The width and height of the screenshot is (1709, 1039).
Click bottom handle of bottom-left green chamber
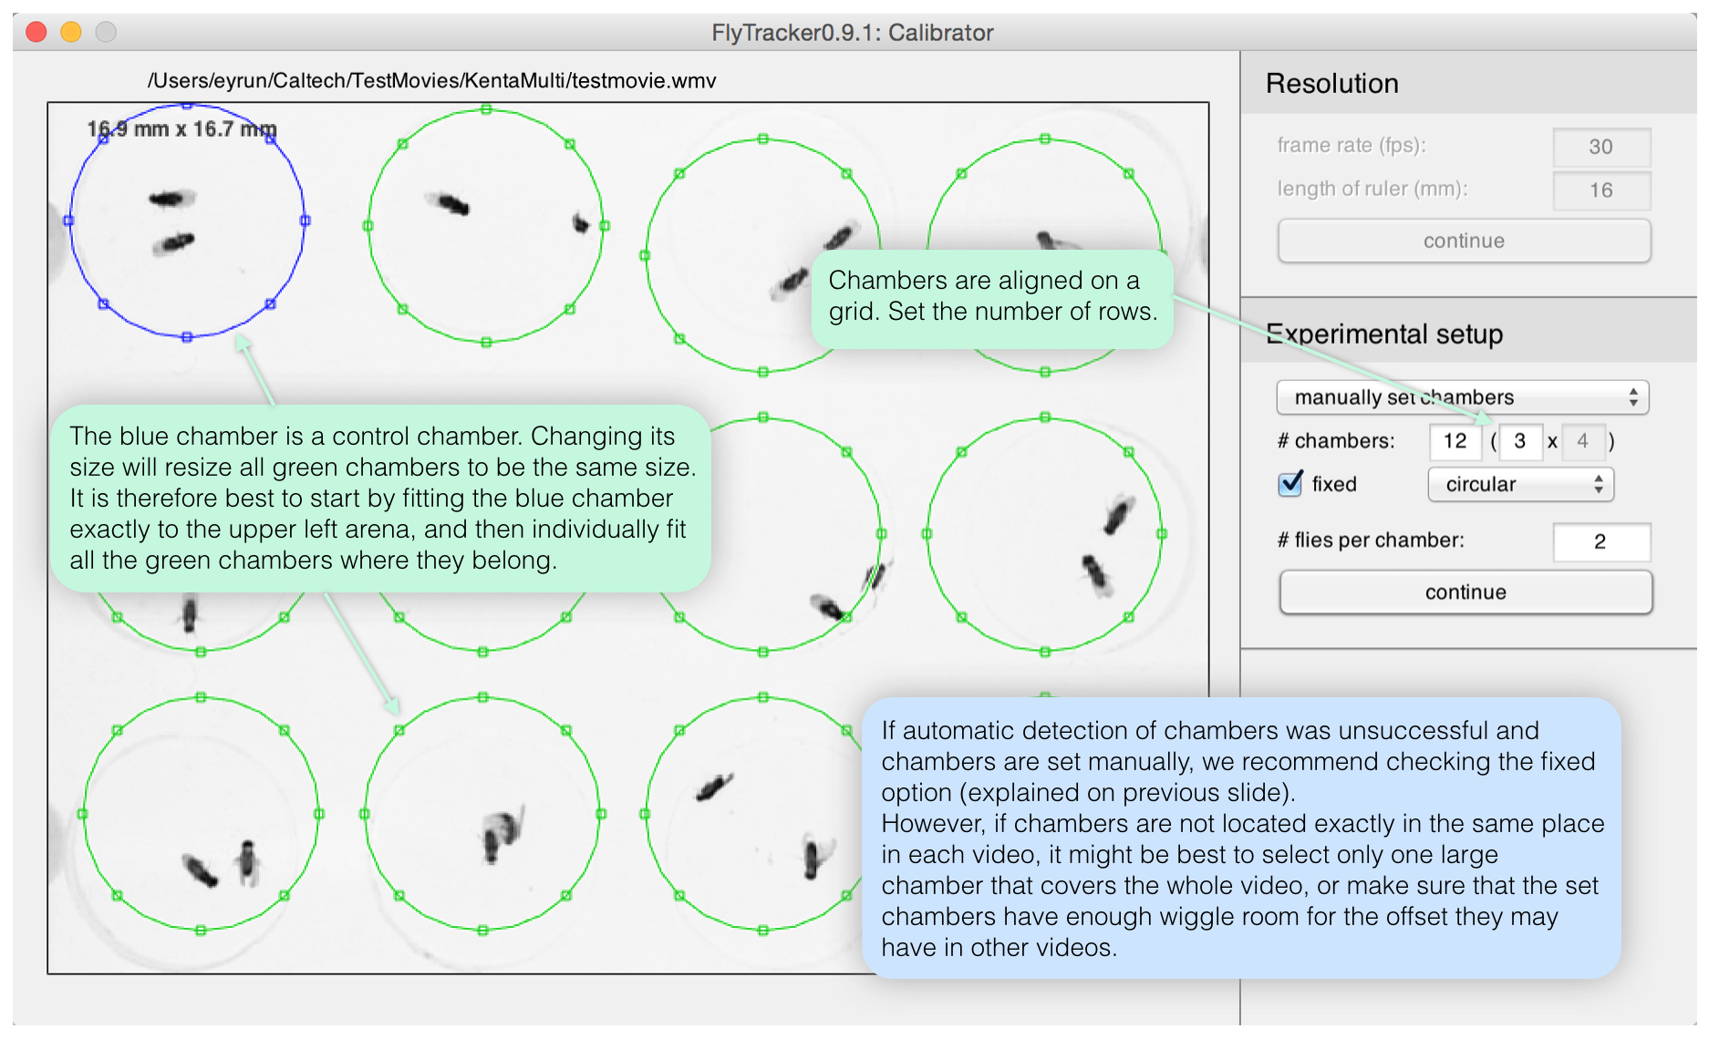click(201, 931)
